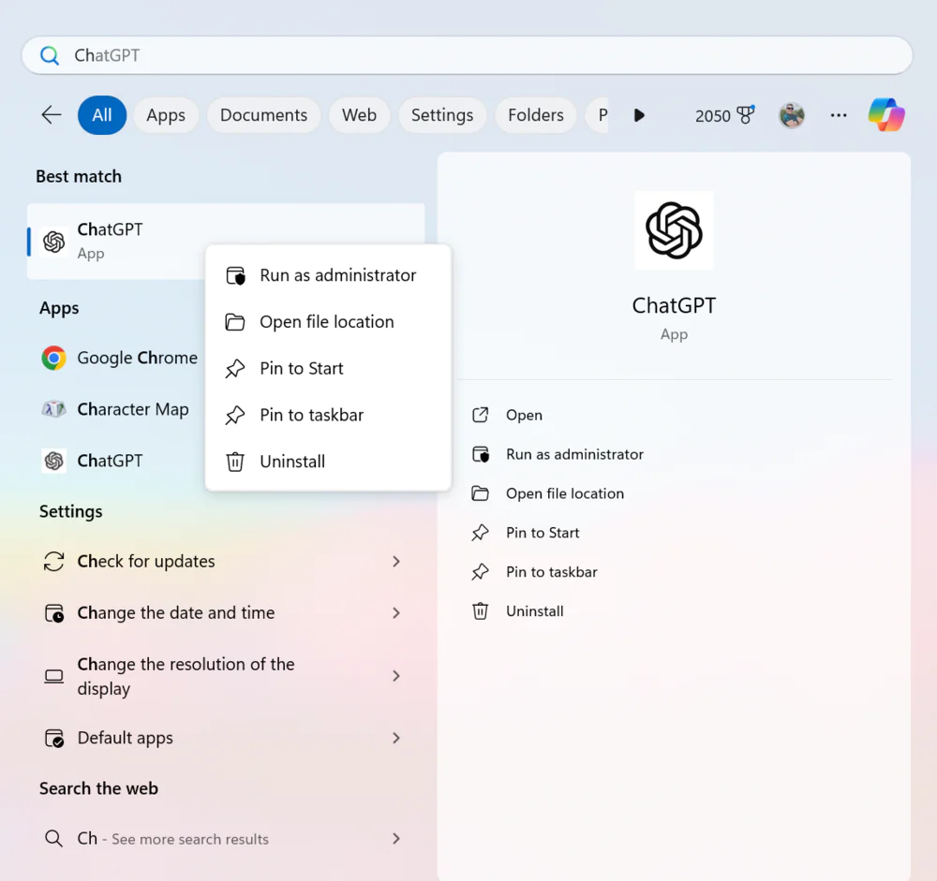The height and width of the screenshot is (881, 937).
Task: Expand the date and time chevron
Action: [x=395, y=613]
